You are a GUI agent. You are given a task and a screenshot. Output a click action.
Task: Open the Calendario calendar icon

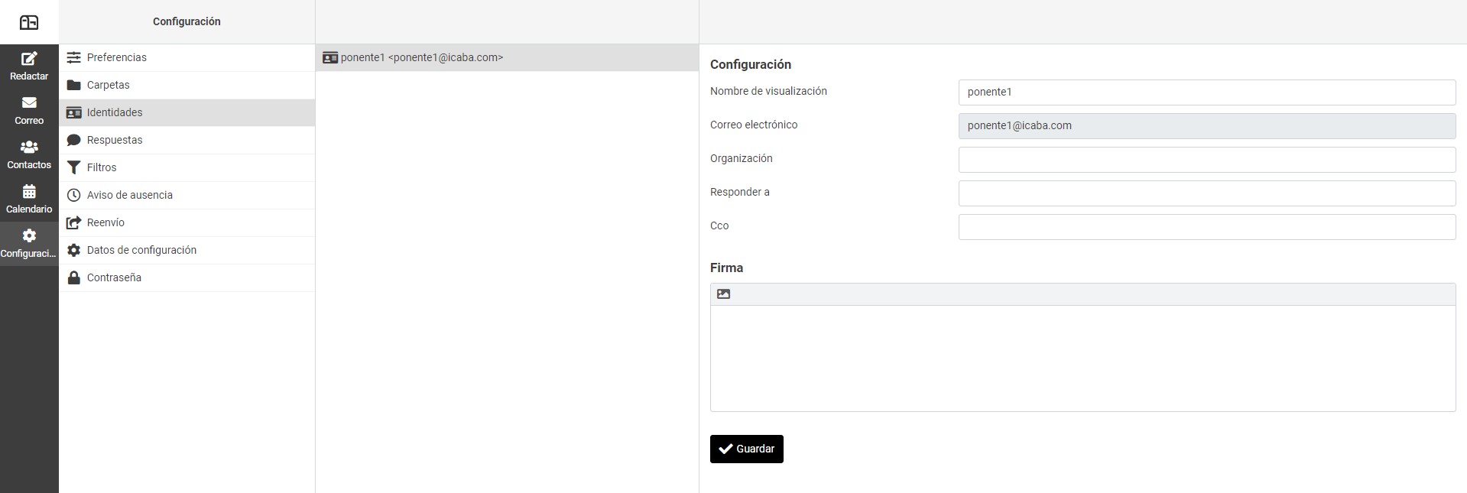coord(29,192)
